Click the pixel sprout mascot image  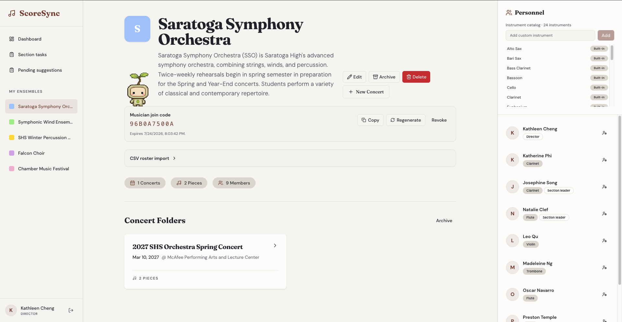138,89
